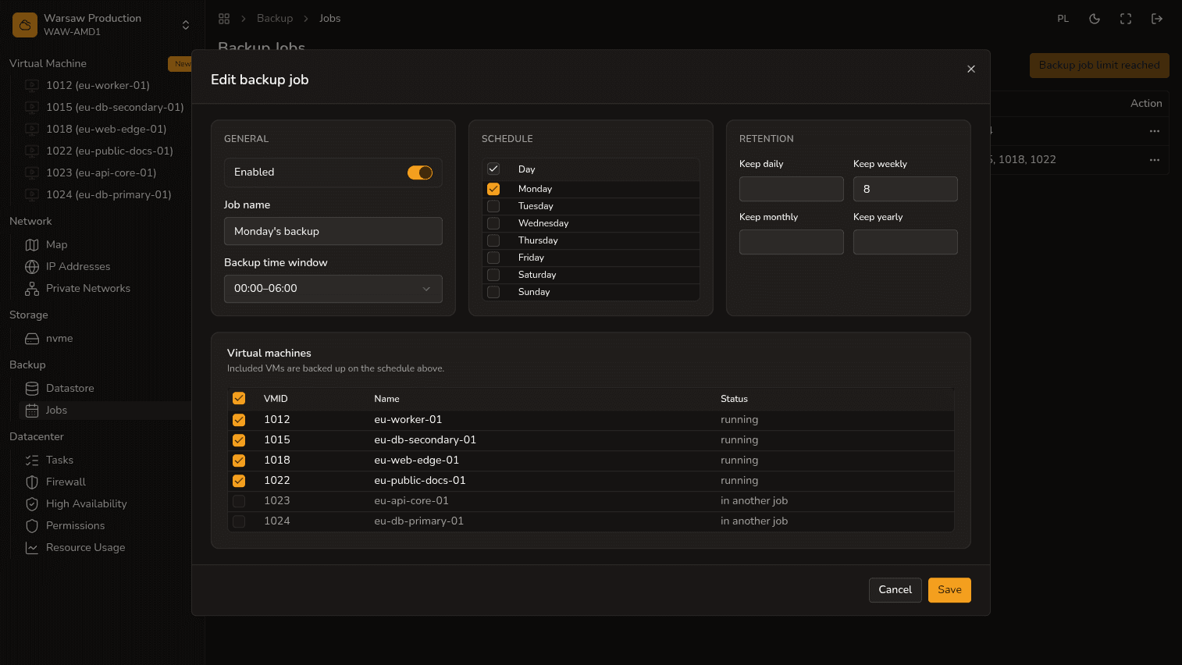Click the Name column header in VM table

pyautogui.click(x=386, y=398)
